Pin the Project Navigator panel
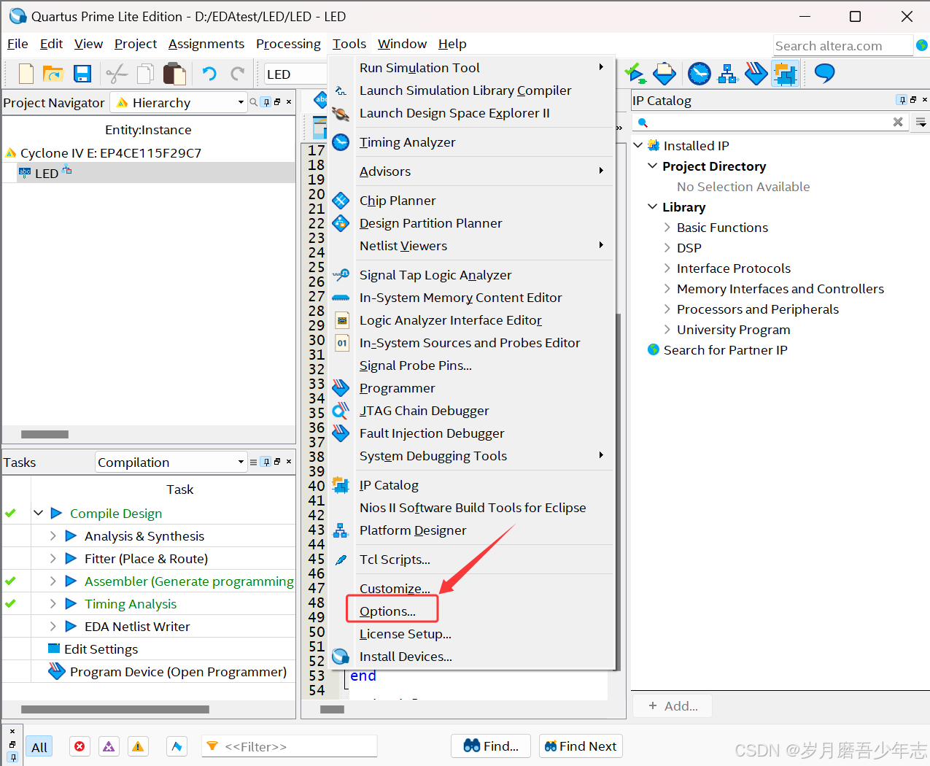Viewport: 930px width, 766px height. pyautogui.click(x=266, y=102)
